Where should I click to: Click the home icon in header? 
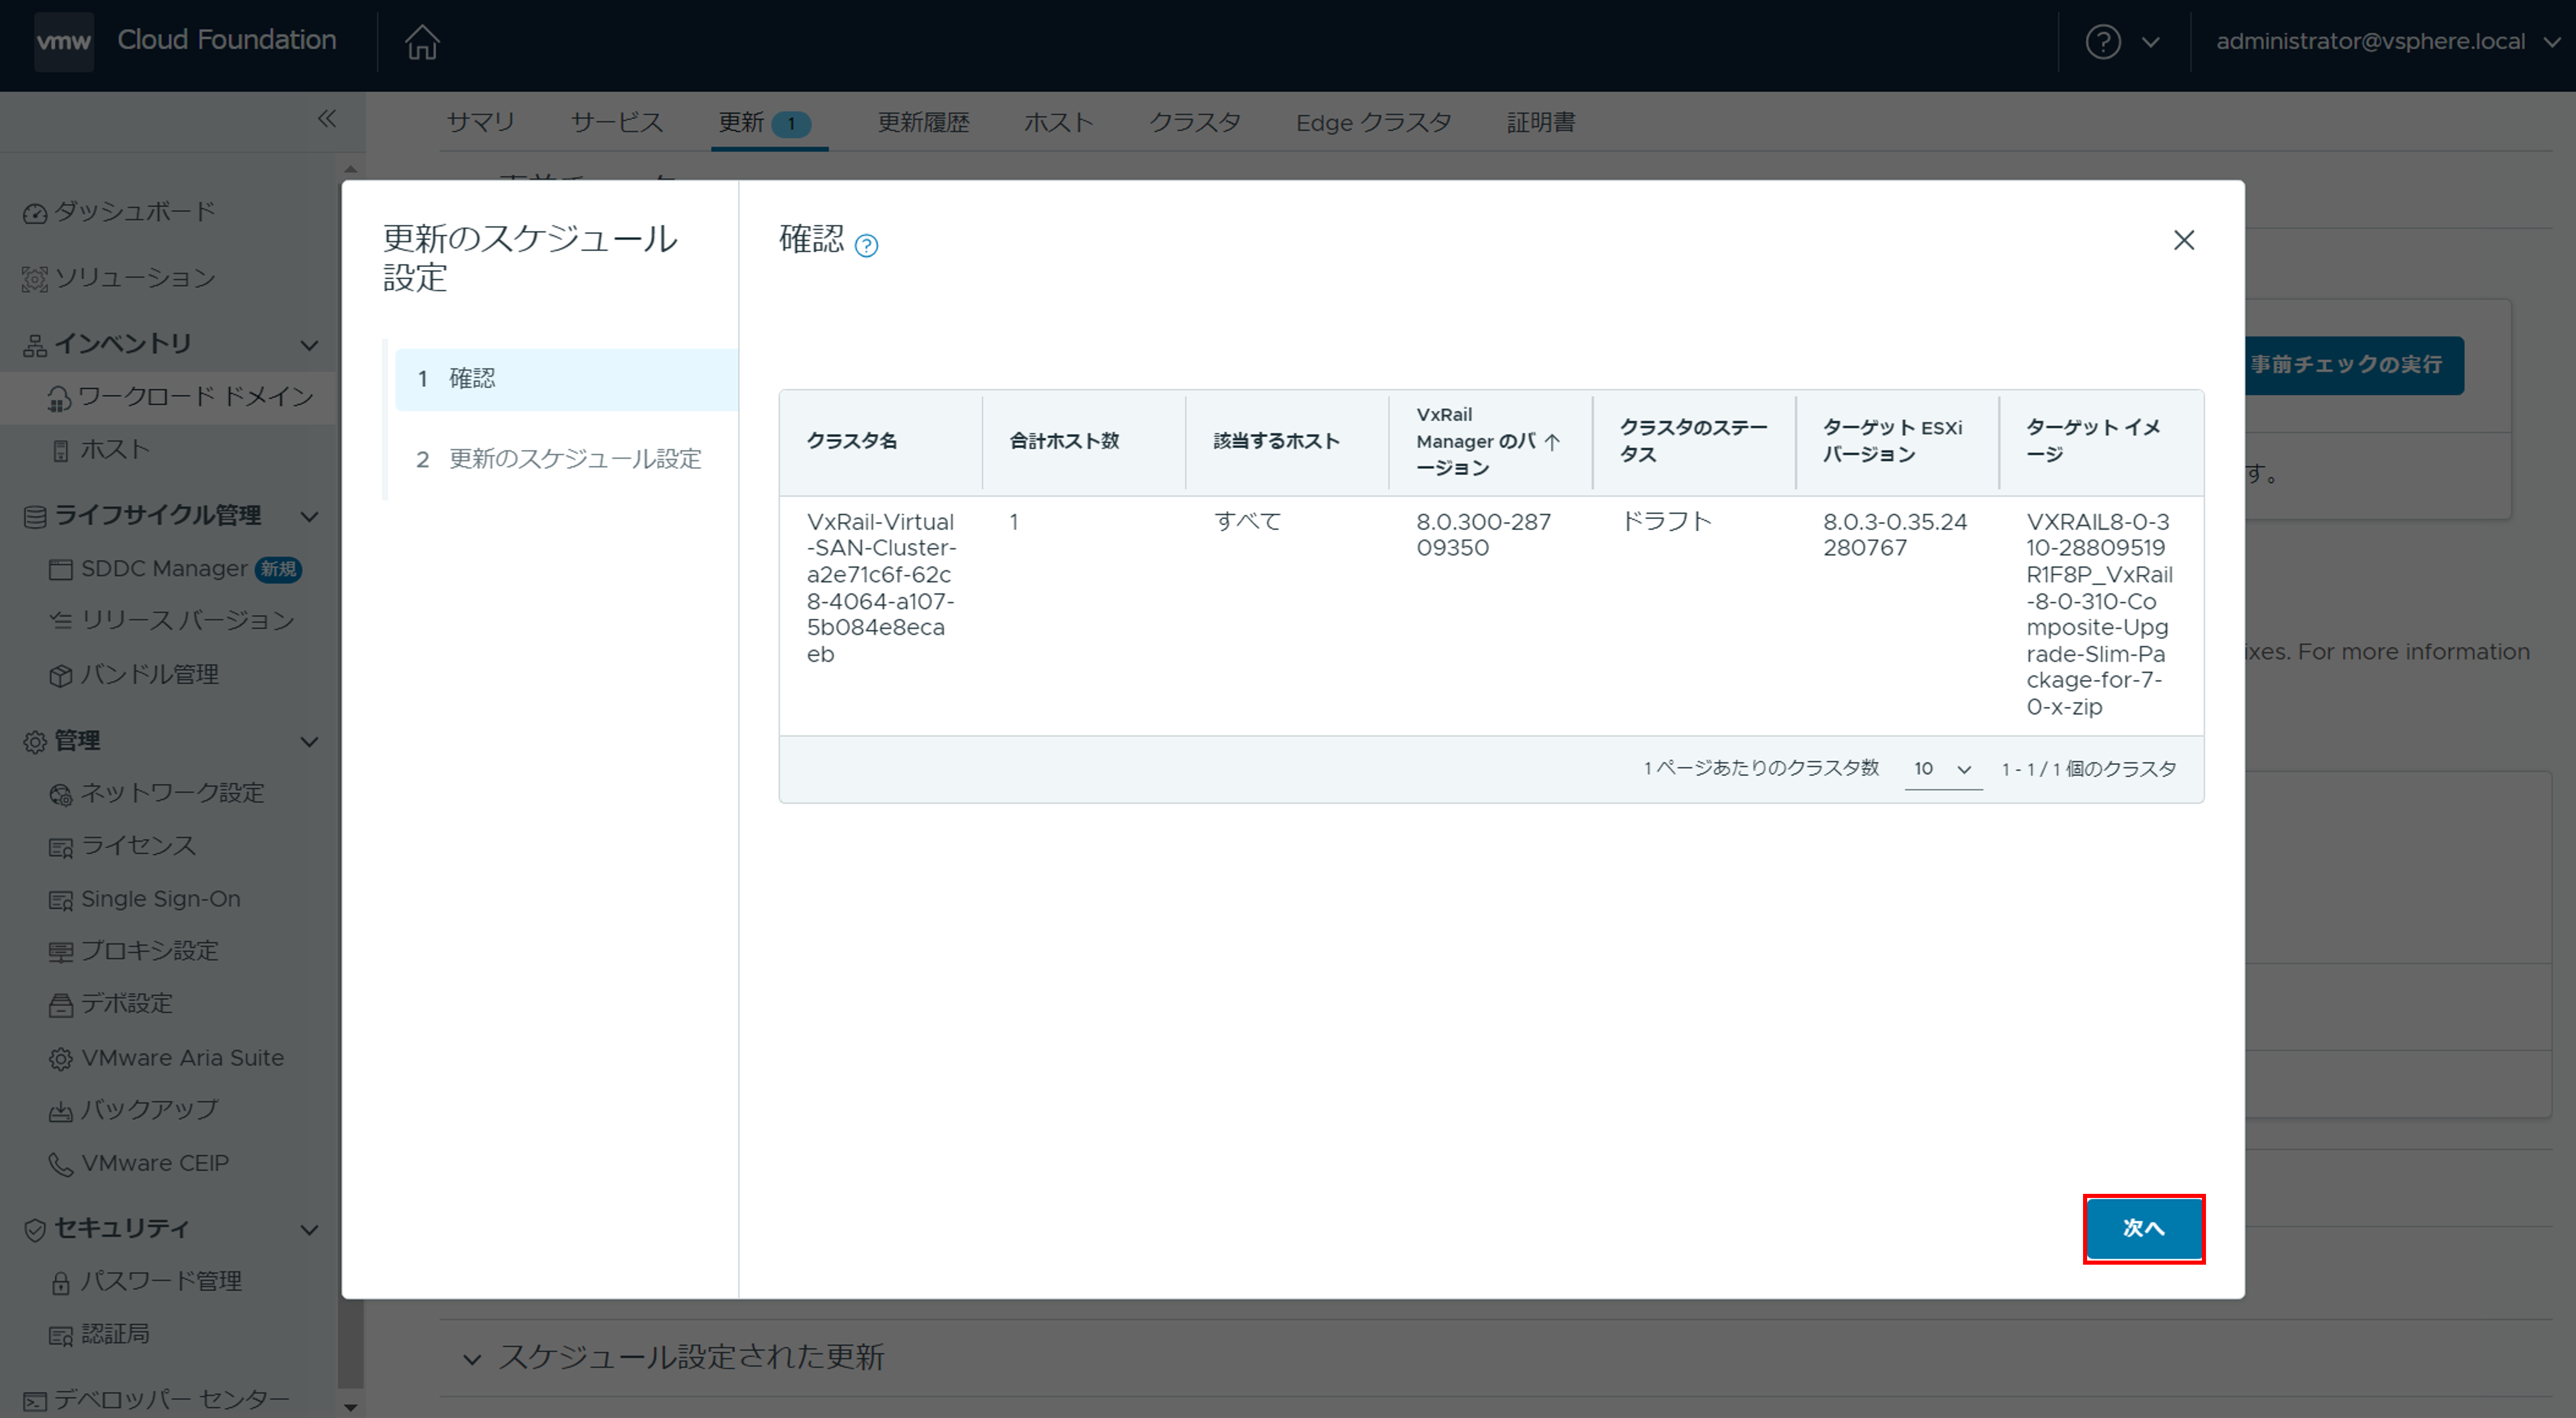[x=421, y=42]
